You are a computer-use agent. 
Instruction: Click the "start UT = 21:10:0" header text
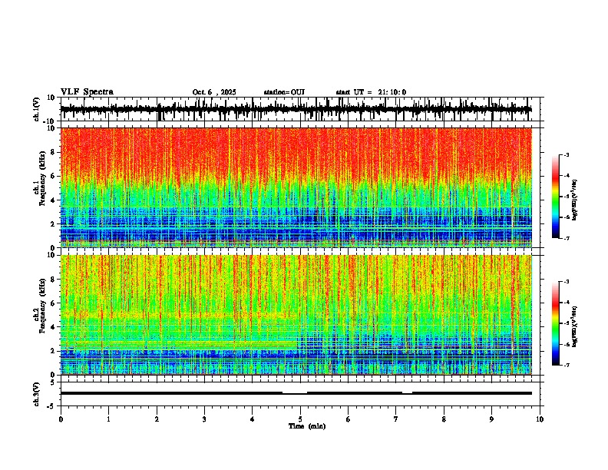coord(371,92)
